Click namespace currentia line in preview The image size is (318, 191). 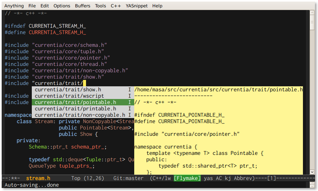click(166, 147)
